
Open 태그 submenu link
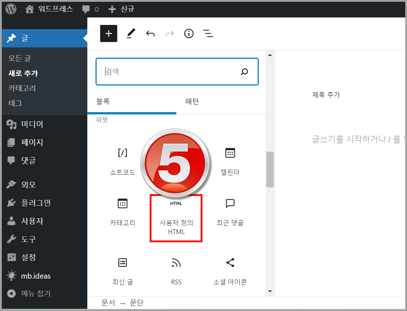coord(15,103)
